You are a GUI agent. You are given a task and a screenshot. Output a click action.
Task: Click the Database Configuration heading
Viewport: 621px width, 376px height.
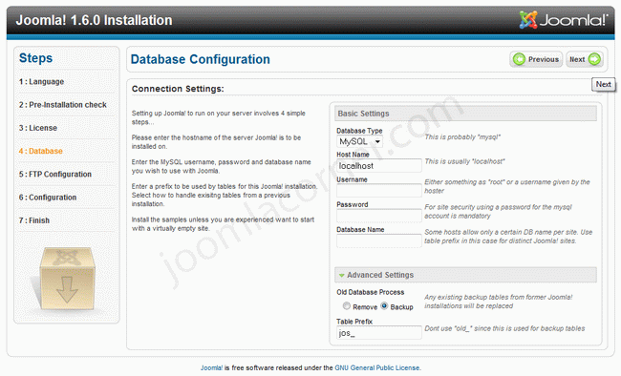201,59
